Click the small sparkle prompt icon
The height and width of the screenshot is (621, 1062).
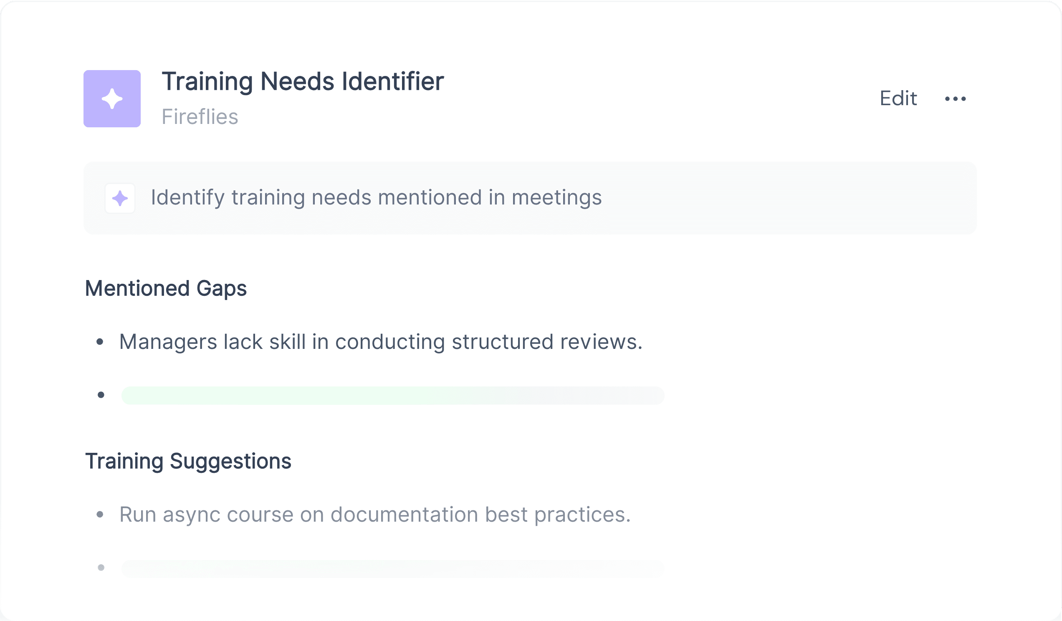point(120,198)
